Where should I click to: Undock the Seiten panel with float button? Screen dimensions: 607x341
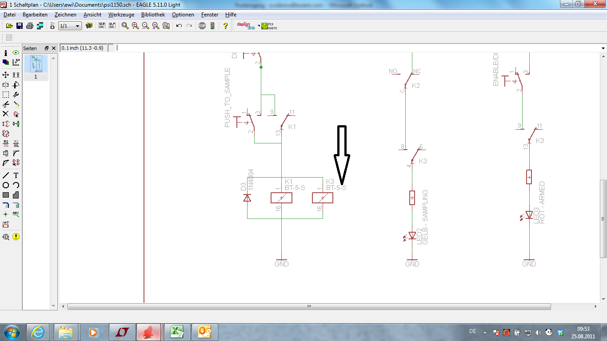47,48
